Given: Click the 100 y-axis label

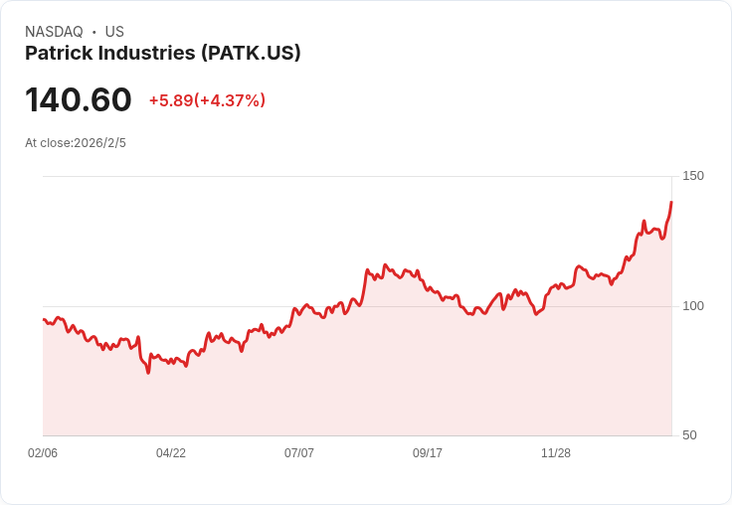Looking at the screenshot, I should (693, 305).
